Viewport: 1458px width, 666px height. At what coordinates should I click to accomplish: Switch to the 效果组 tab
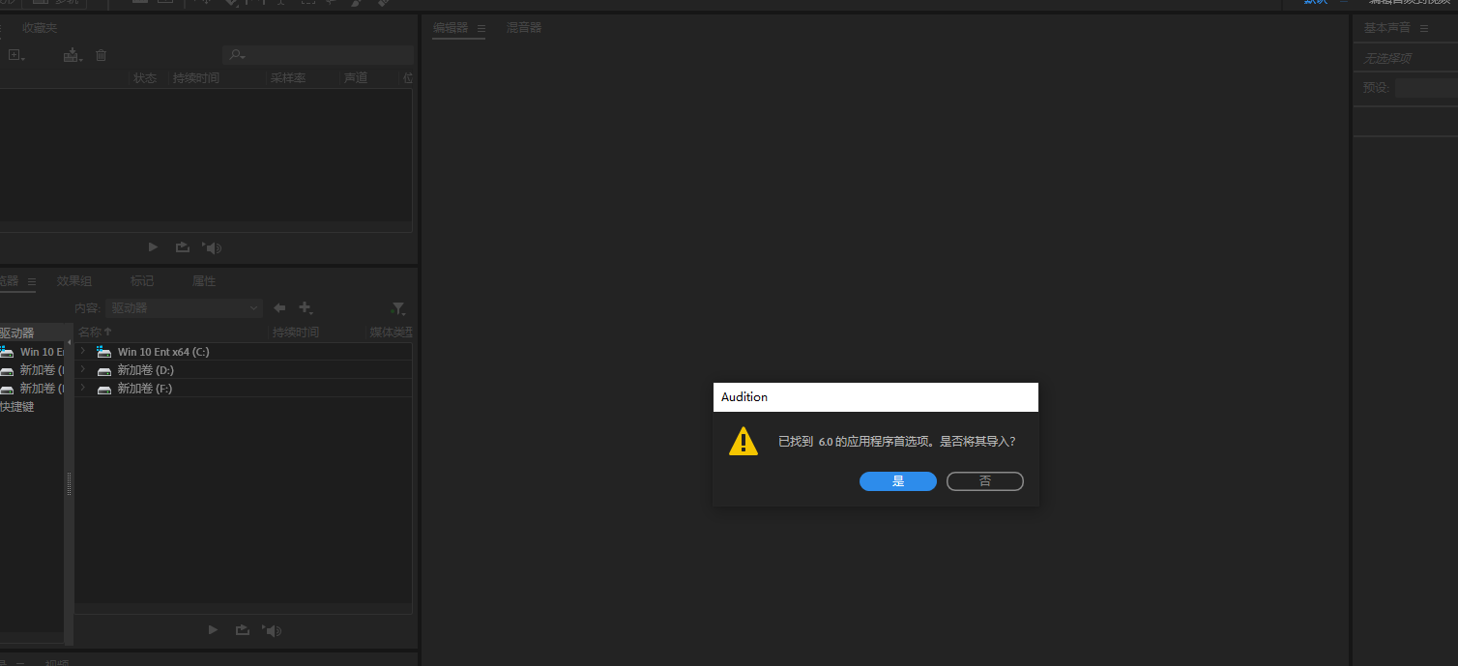point(74,281)
